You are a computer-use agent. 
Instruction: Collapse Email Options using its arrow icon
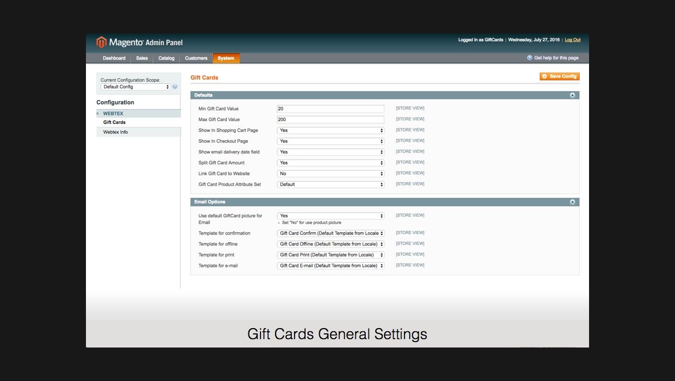point(572,202)
